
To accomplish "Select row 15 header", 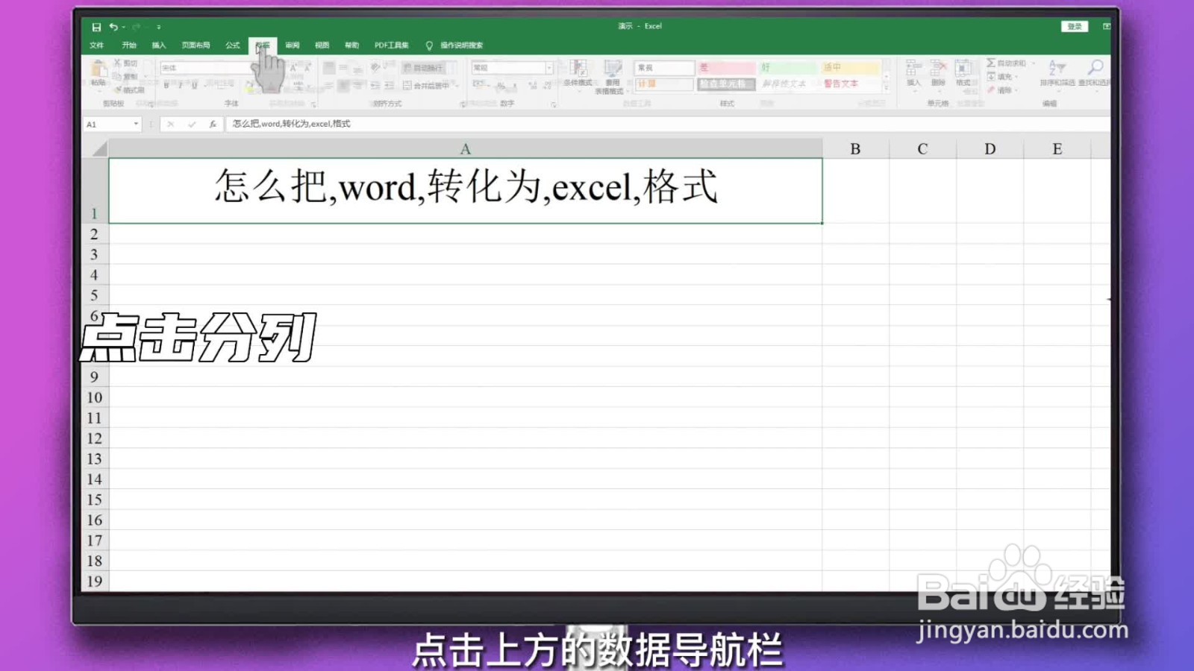I will (95, 500).
